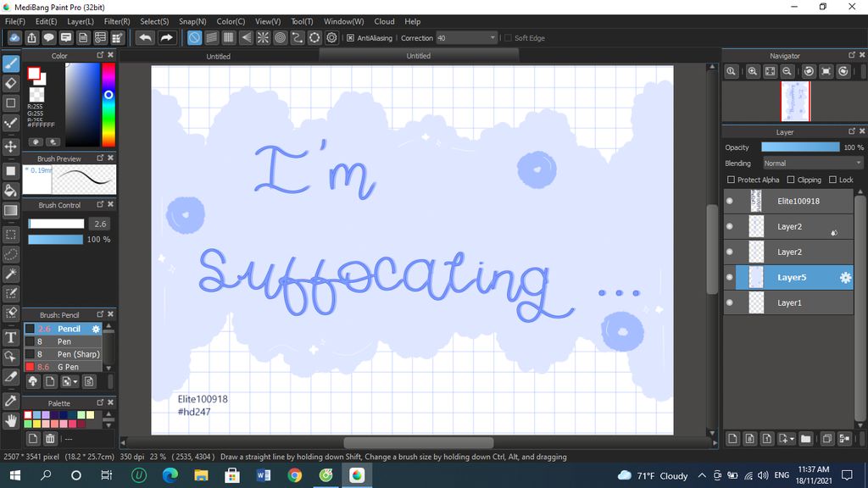Pick the Eyedropper tool
This screenshot has width=868, height=488.
pos(11,401)
